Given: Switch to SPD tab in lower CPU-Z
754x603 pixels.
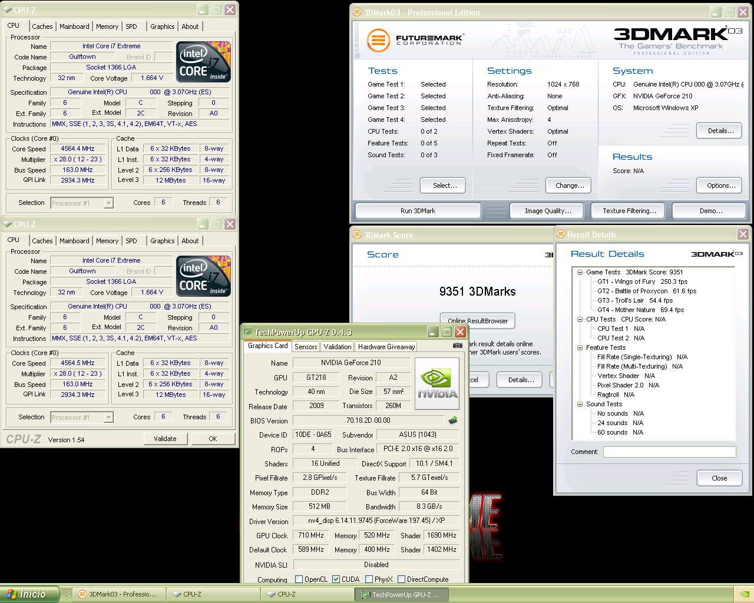Looking at the screenshot, I should (x=131, y=241).
